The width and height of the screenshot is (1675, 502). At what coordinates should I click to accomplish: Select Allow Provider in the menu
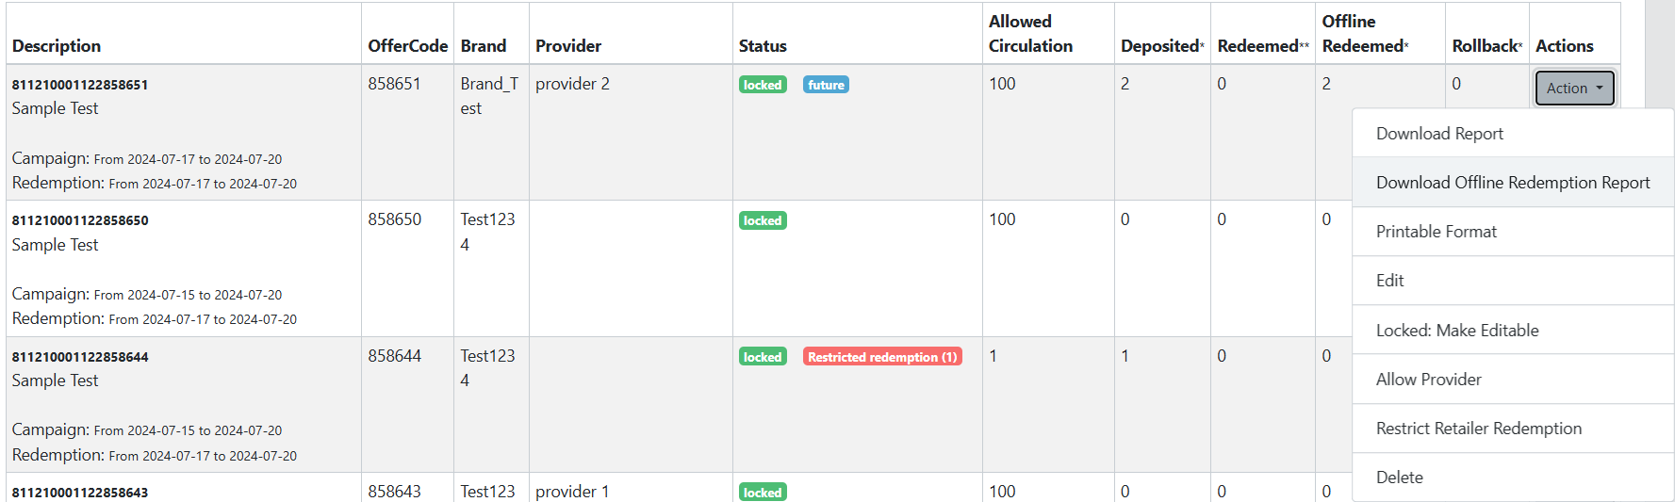[x=1428, y=380]
